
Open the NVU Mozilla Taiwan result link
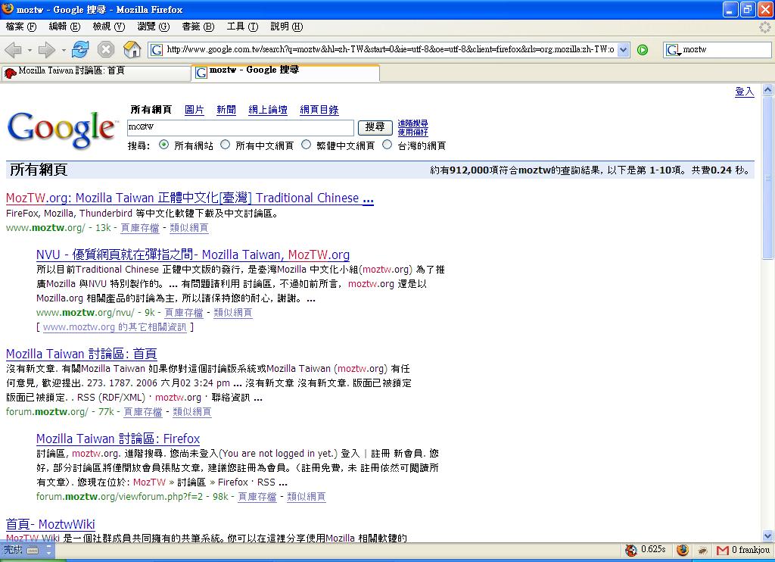(x=192, y=254)
